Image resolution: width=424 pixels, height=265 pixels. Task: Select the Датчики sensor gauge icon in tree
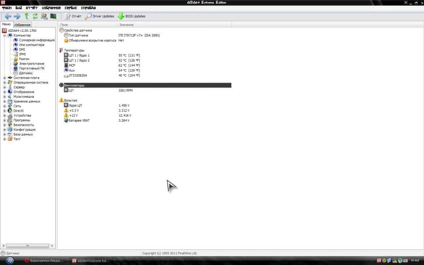click(16, 73)
